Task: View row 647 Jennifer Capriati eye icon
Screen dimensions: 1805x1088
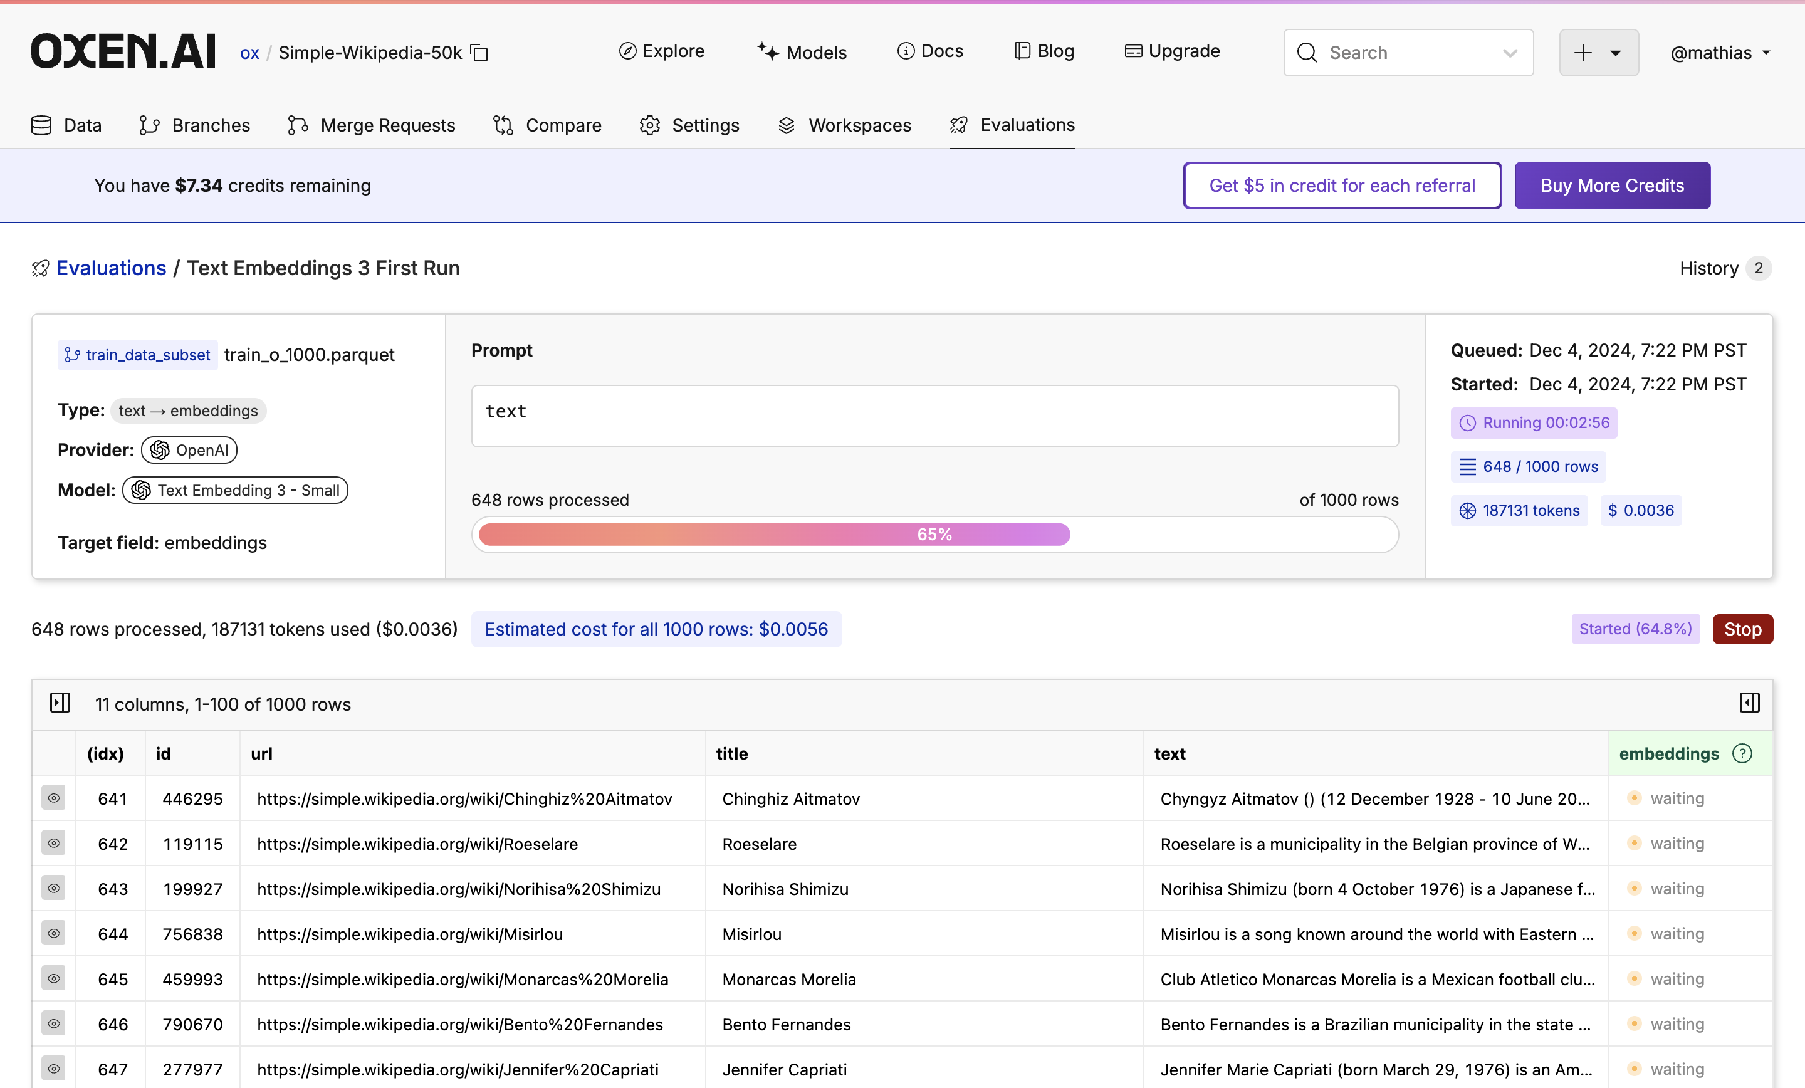Action: (x=53, y=1069)
